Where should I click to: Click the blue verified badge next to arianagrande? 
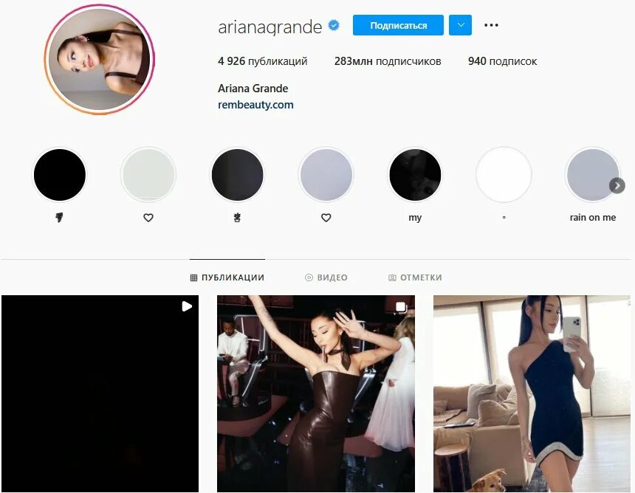coord(334,26)
